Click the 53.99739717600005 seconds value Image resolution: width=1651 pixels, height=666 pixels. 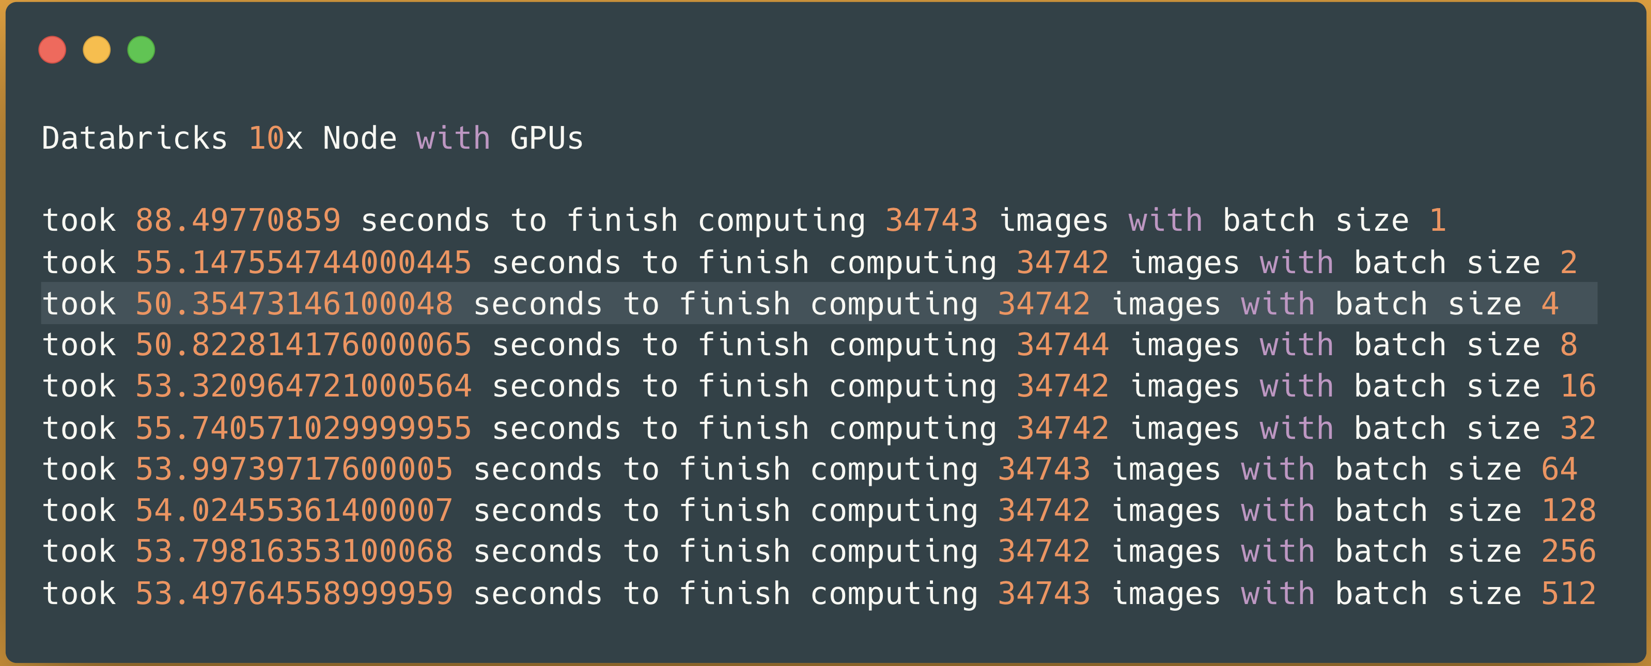(x=294, y=469)
